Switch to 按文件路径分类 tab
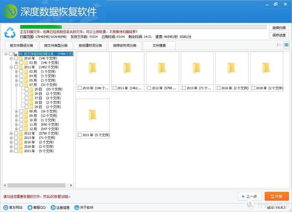292x212 pixels. (21, 46)
